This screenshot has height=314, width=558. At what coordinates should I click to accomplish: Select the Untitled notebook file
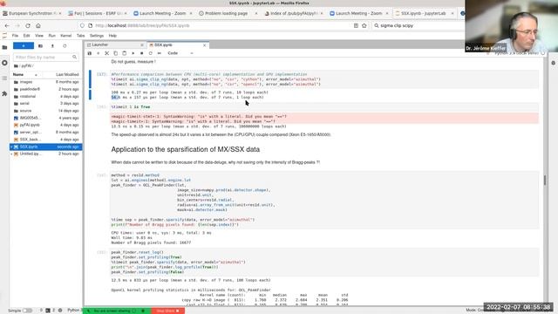45,154
